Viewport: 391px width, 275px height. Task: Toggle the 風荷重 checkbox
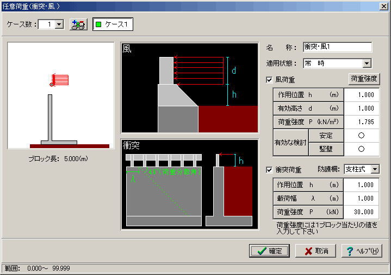coord(269,80)
